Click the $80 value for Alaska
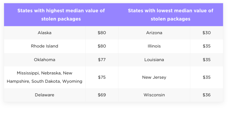Screen dimensions: 233x115 (102, 33)
